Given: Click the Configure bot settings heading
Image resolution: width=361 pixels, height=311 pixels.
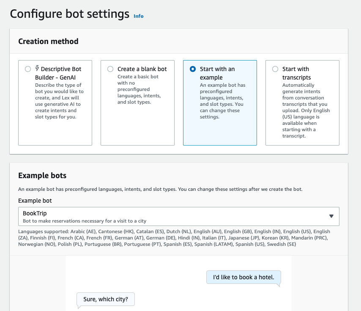Looking at the screenshot, I should (x=69, y=14).
